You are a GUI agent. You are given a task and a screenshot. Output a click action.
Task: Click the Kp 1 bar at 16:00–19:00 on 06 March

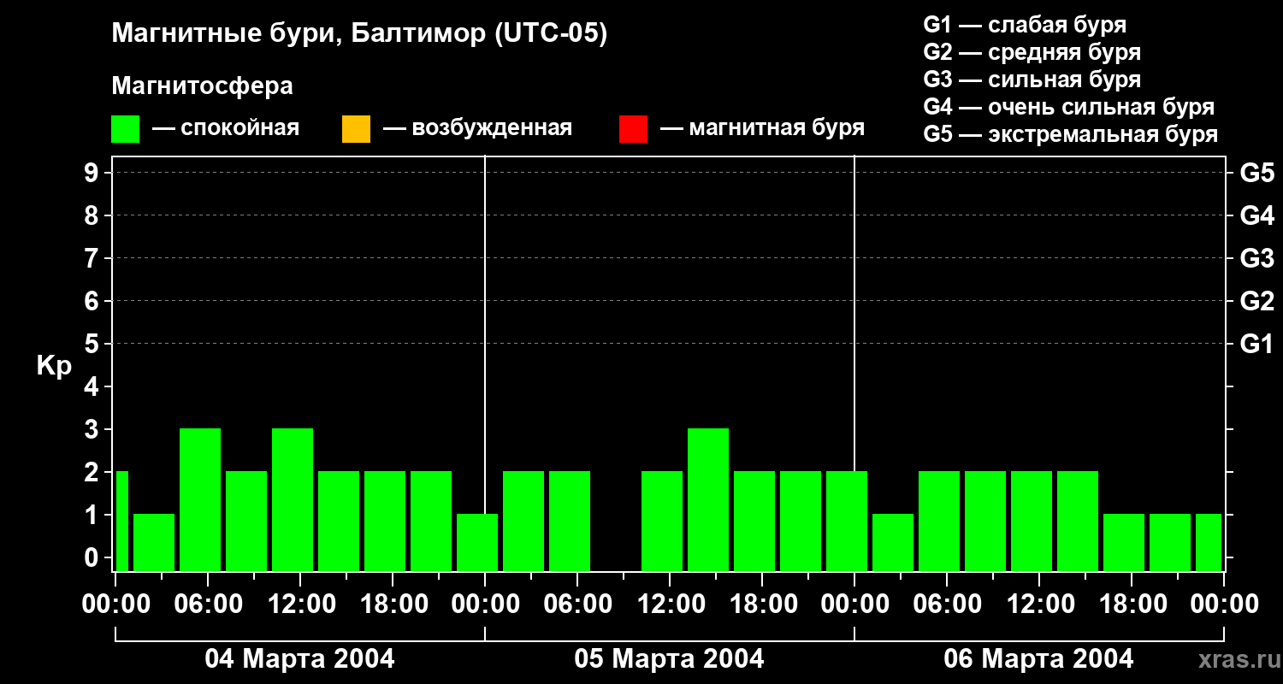(1124, 542)
